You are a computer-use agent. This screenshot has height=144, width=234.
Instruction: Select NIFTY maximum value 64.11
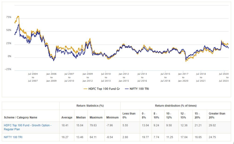pos(93,137)
